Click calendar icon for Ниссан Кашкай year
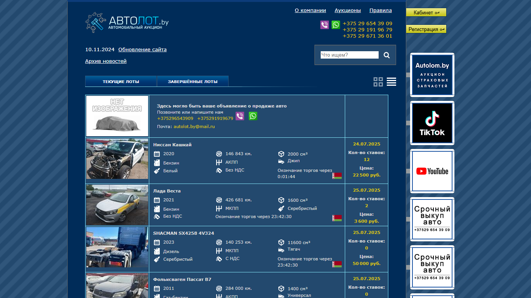 pyautogui.click(x=157, y=154)
